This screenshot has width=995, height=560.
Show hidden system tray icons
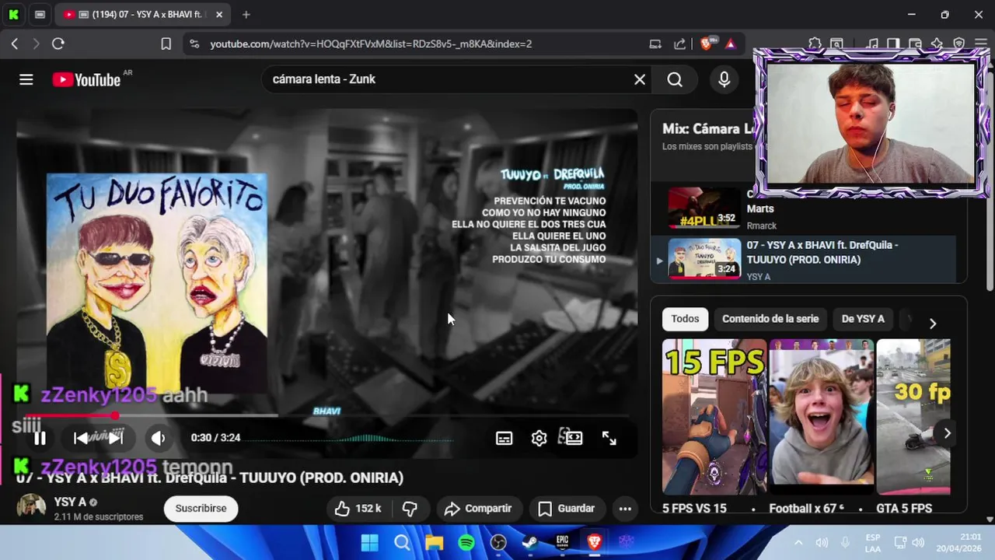tap(798, 543)
